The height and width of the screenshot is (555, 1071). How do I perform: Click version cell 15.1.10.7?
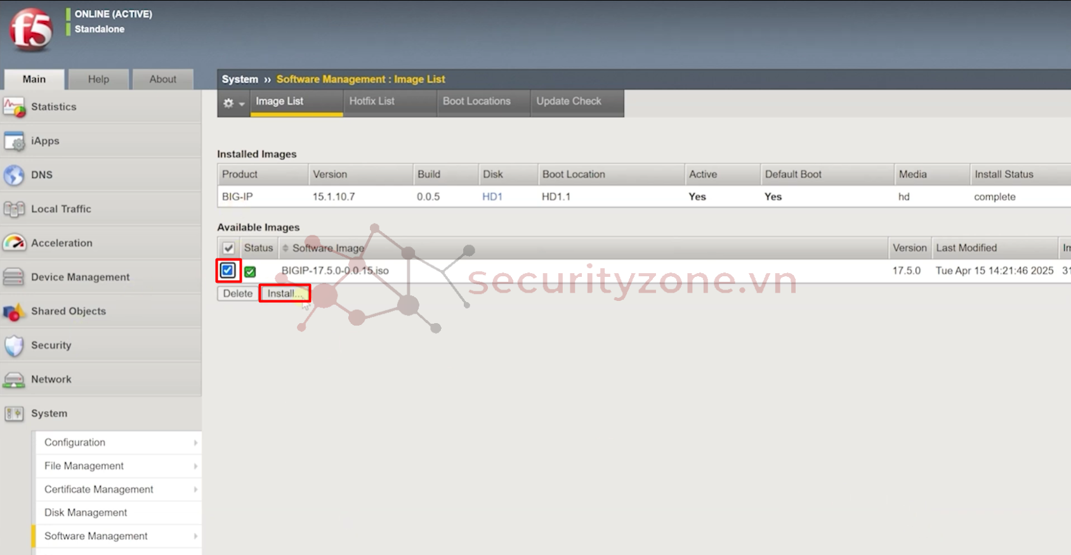(x=334, y=196)
